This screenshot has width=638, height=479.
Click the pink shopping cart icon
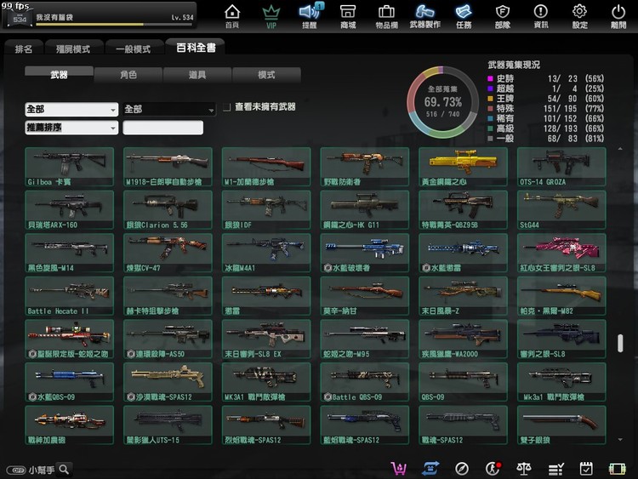click(396, 469)
